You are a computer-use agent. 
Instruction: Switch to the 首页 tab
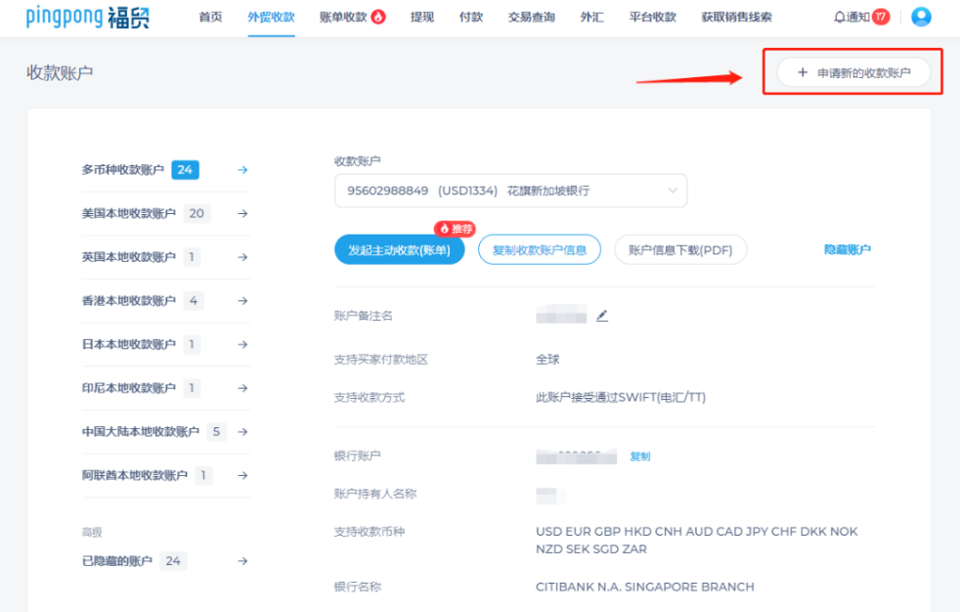pos(210,17)
